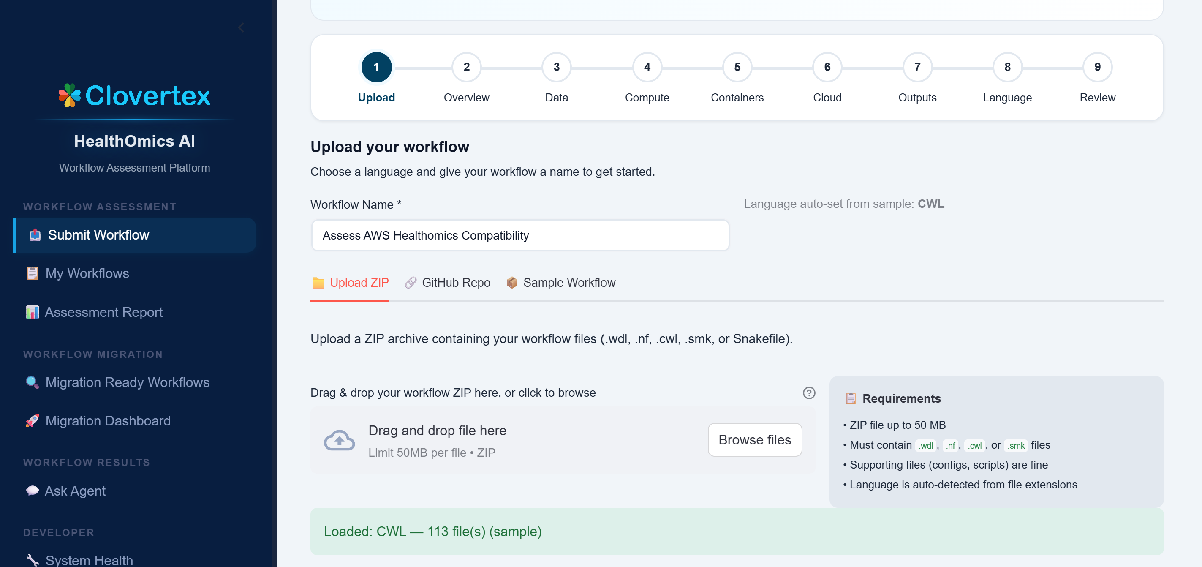Click the HealthOmics AI title
Viewport: 1202px width, 567px height.
point(134,141)
